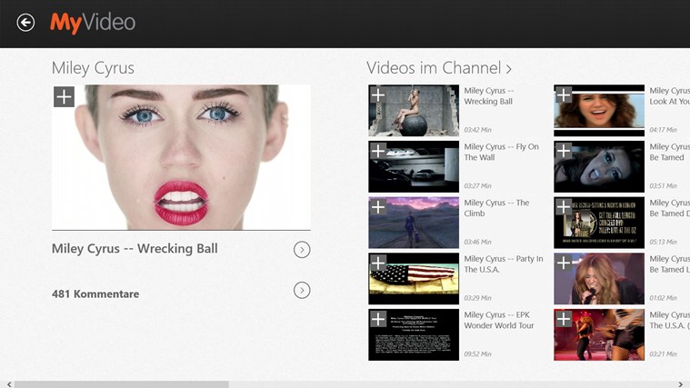Screen dimensions: 690x388
Task: Click plus icon on Fly On The Wall thumbnail
Action: tap(378, 151)
